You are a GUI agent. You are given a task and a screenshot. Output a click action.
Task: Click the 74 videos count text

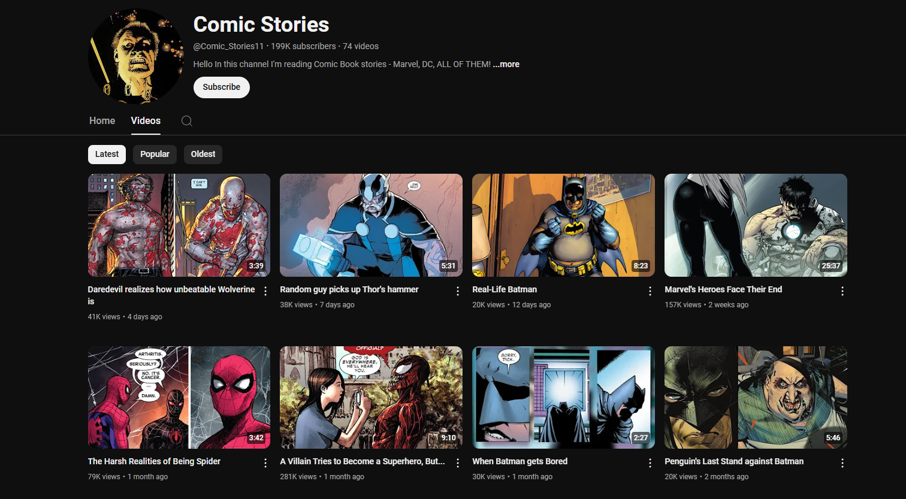pyautogui.click(x=361, y=46)
